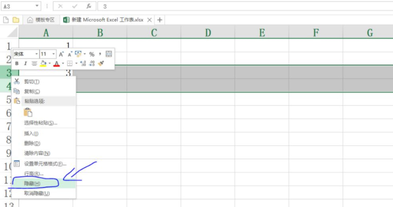Open the font size 11 dropdown

(54, 54)
